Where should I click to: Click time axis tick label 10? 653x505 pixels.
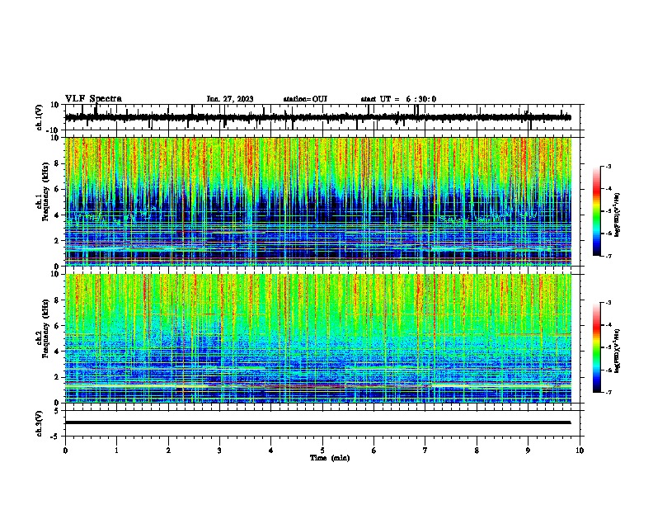[580, 451]
